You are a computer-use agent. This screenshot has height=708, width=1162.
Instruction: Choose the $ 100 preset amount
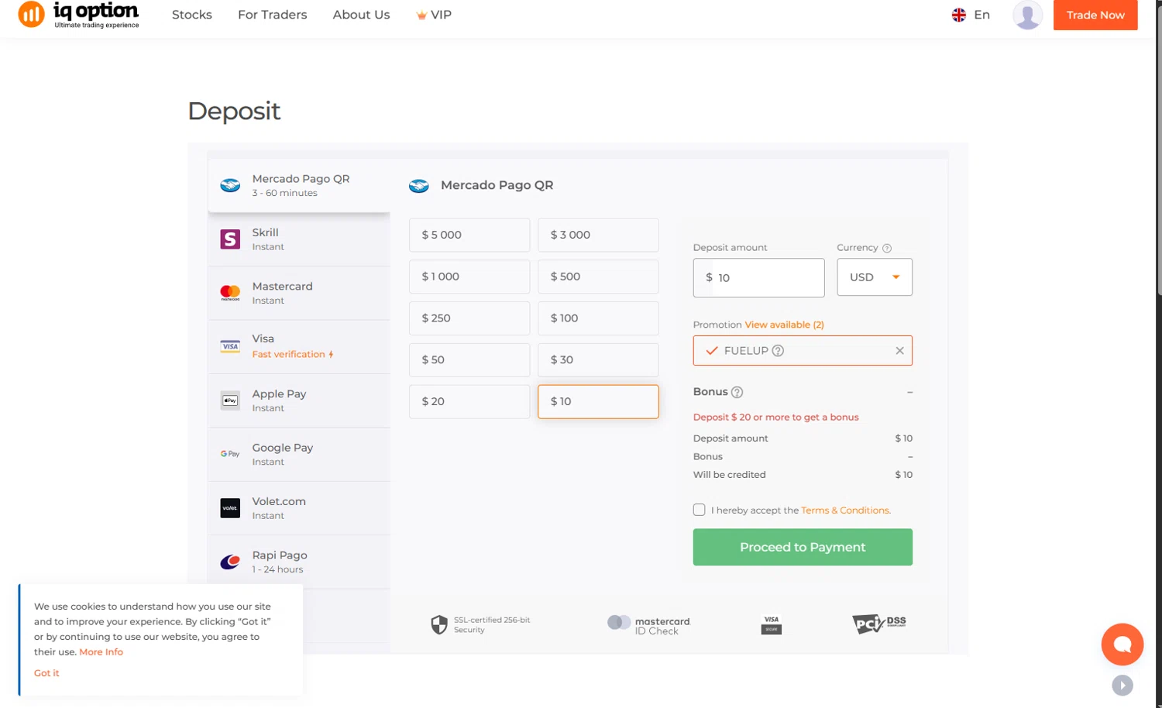(598, 318)
